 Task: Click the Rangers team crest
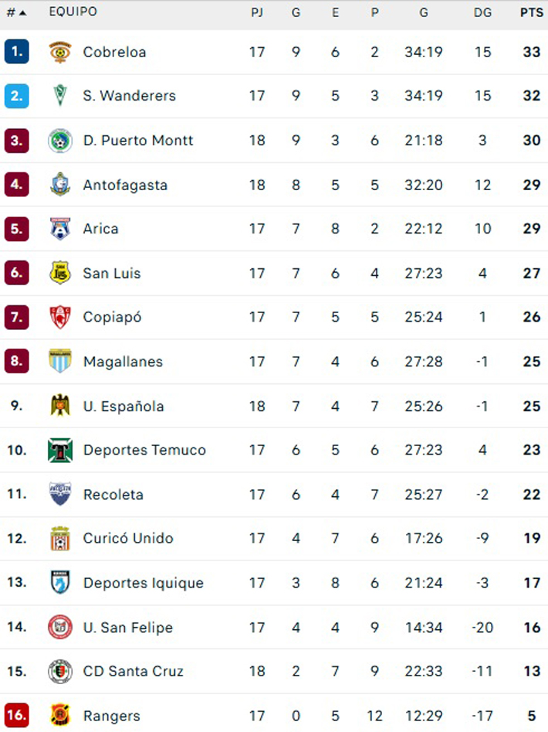point(60,715)
